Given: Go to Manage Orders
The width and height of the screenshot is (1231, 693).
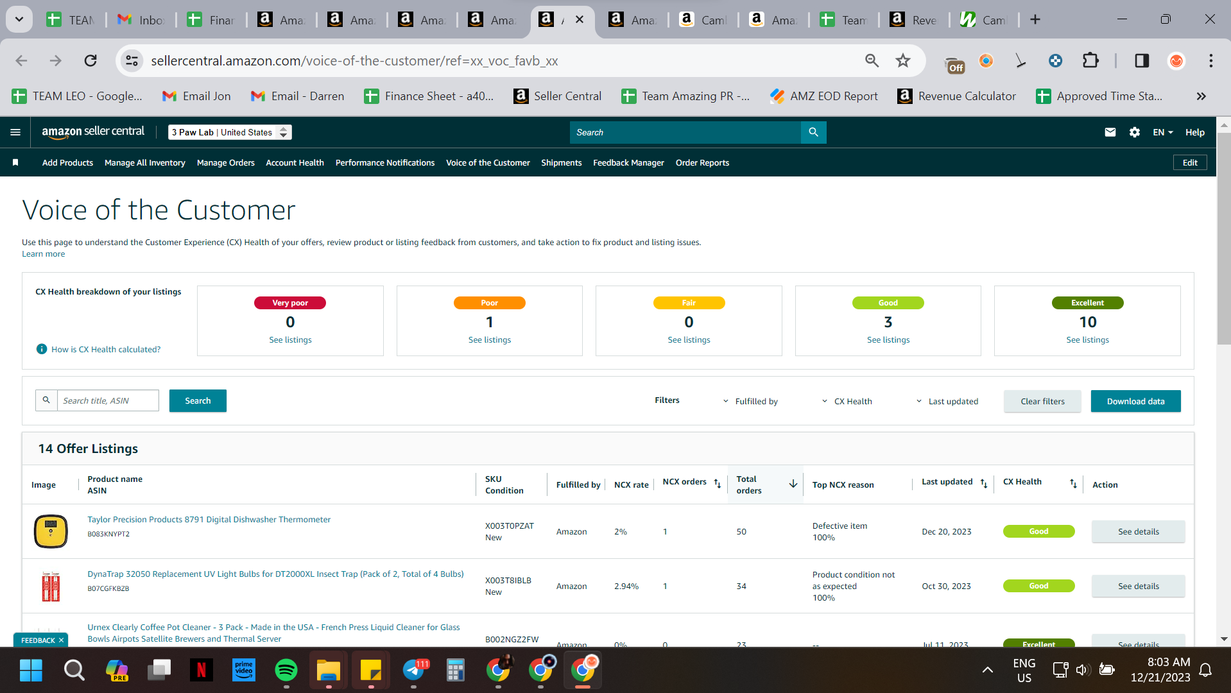Looking at the screenshot, I should (x=226, y=163).
